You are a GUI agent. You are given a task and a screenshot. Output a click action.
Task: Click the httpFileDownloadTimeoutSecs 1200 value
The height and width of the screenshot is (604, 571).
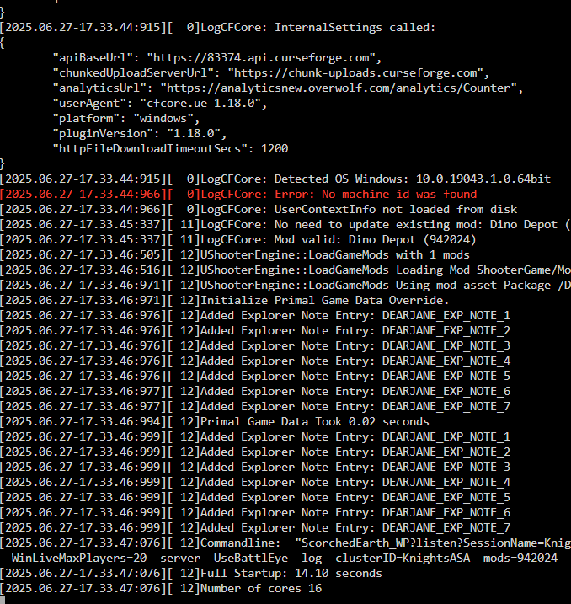click(x=275, y=149)
